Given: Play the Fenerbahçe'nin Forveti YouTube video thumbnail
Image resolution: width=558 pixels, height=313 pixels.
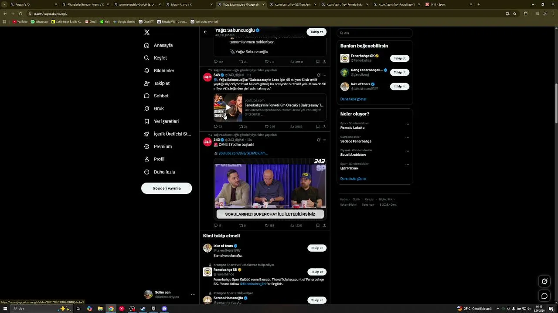Looking at the screenshot, I should pyautogui.click(x=228, y=107).
